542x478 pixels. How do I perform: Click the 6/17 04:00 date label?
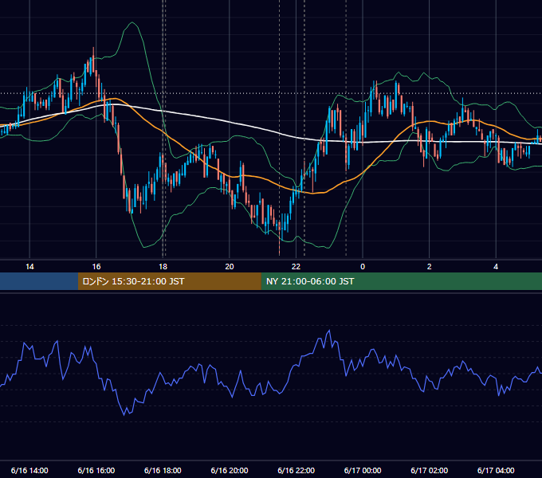point(496,470)
